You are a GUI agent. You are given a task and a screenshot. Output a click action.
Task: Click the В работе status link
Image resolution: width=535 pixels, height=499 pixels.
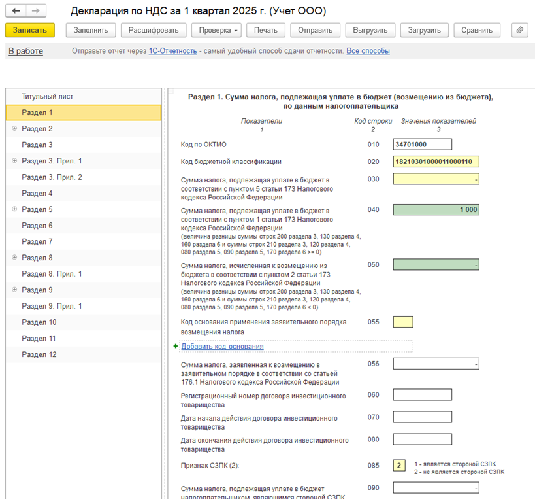click(25, 51)
